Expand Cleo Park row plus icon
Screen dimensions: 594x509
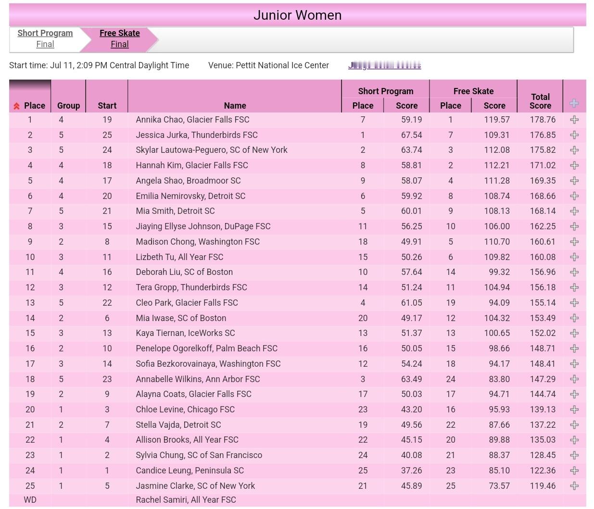(x=574, y=303)
